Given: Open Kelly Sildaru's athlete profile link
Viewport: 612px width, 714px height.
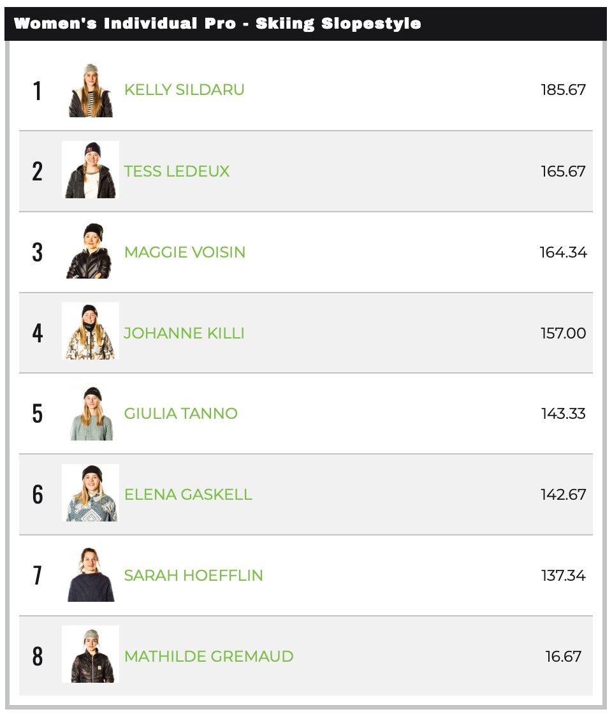Looking at the screenshot, I should pos(184,90).
